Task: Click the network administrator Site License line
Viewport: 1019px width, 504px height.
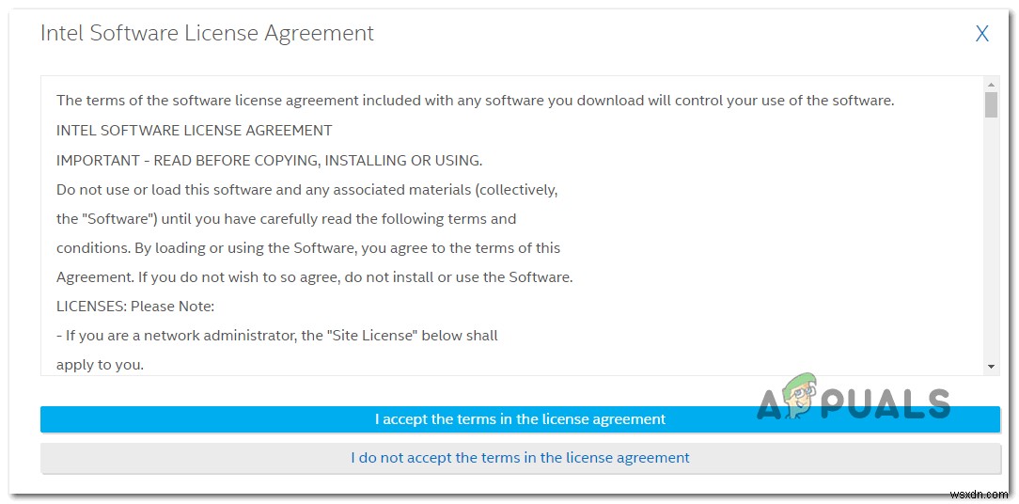Action: point(276,335)
